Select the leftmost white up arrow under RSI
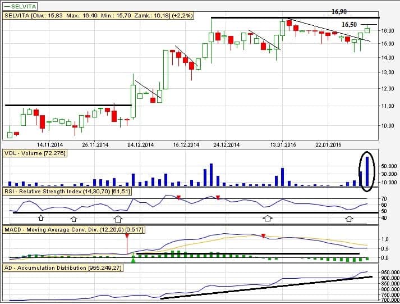The height and width of the screenshot is (304, 400). click(x=40, y=217)
